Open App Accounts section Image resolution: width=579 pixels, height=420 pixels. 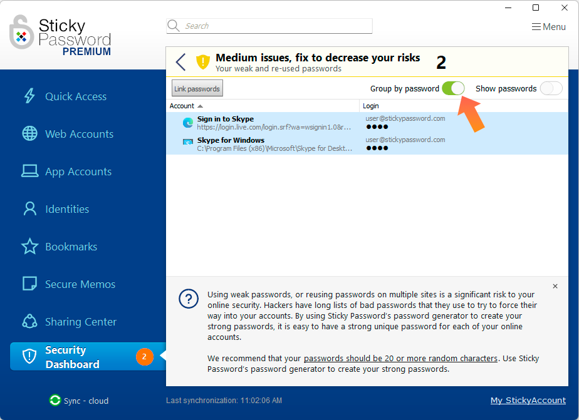pyautogui.click(x=78, y=172)
